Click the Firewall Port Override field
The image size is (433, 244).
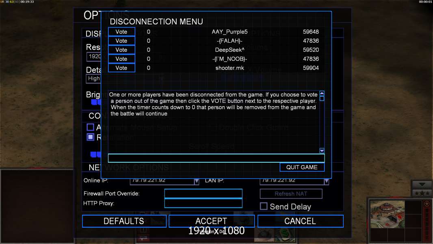[203, 194]
